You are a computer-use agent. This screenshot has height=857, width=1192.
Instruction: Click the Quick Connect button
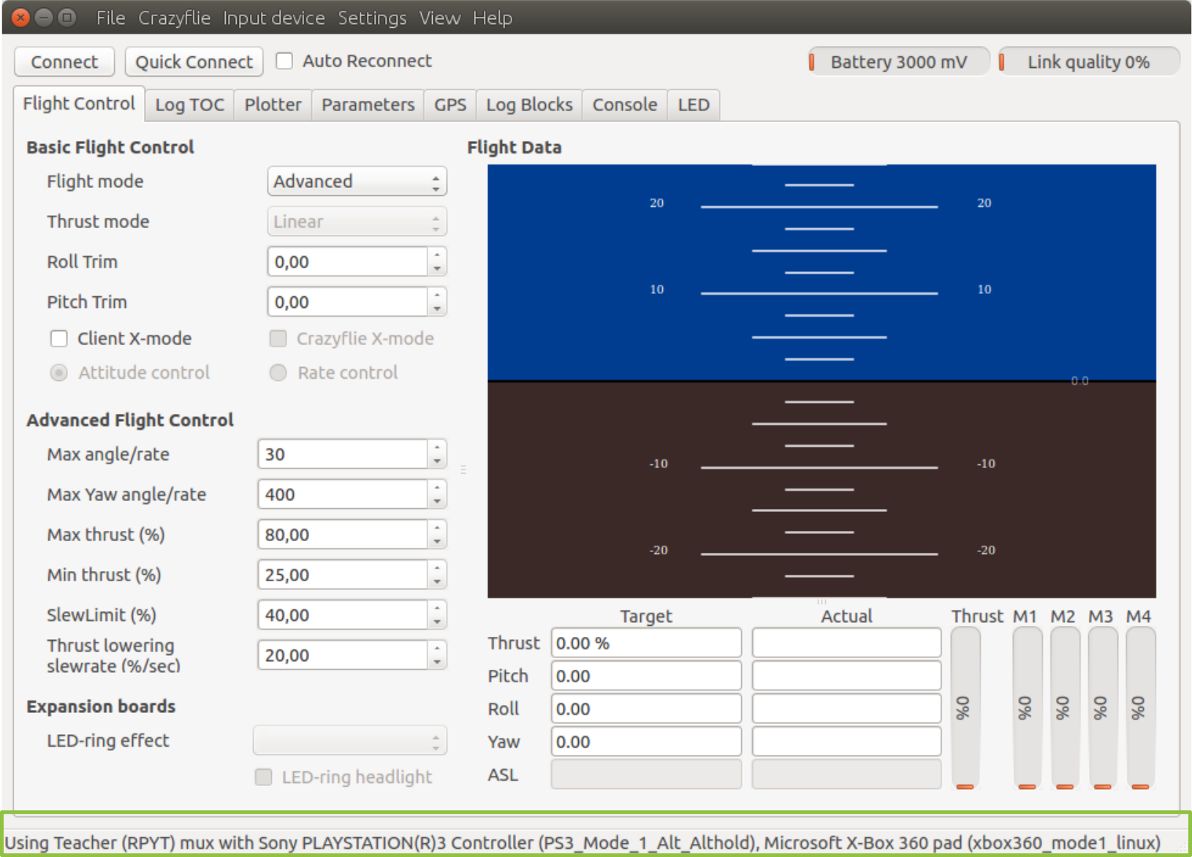click(x=194, y=61)
